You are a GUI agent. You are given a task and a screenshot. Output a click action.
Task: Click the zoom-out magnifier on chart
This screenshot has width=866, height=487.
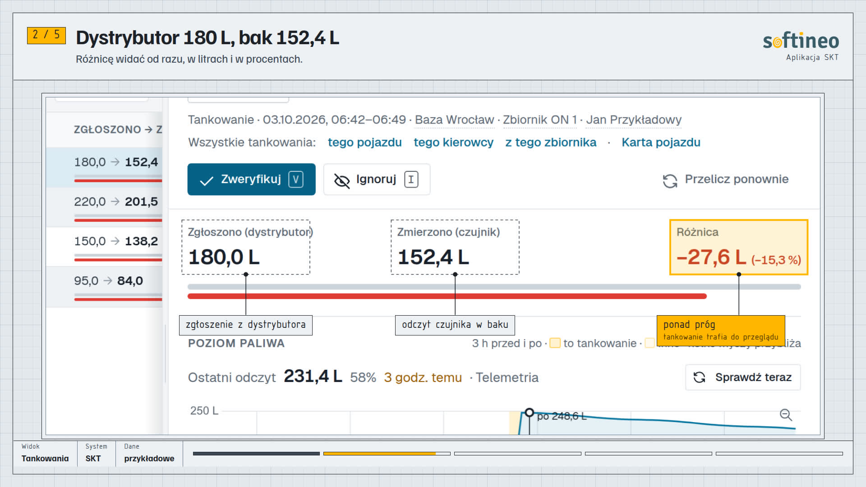click(x=786, y=415)
